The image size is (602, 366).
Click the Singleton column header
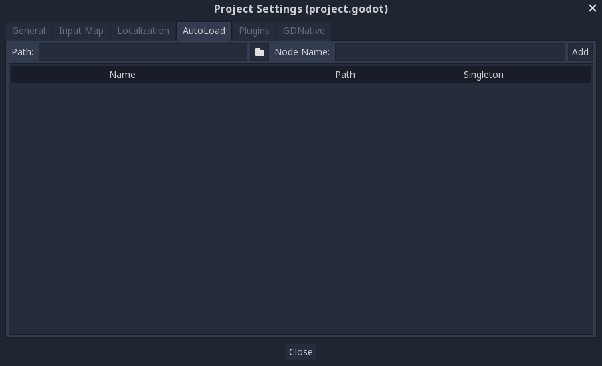(x=483, y=75)
